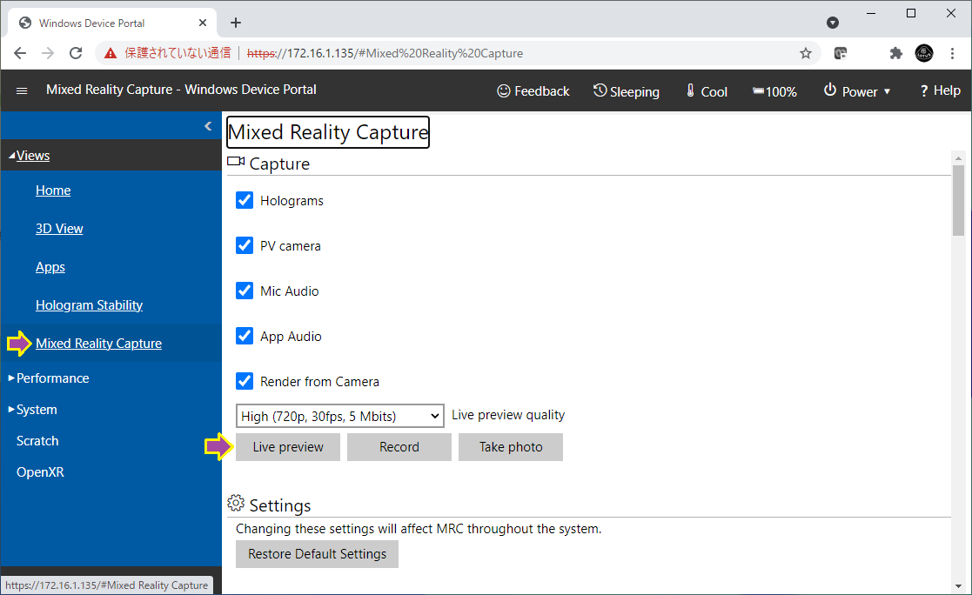Open the Hologram Stability view
The height and width of the screenshot is (595, 972).
(x=89, y=305)
